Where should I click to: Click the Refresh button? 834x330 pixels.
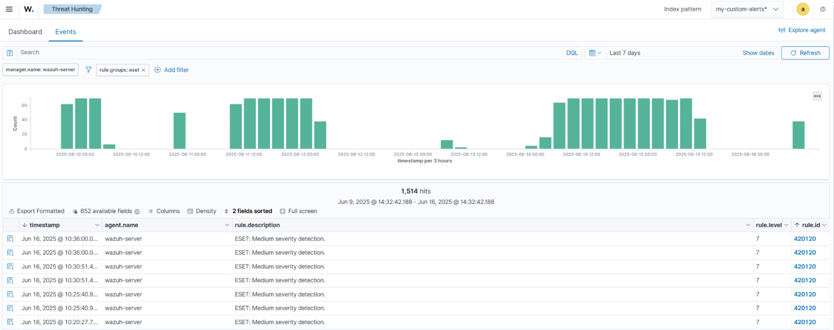pyautogui.click(x=805, y=53)
